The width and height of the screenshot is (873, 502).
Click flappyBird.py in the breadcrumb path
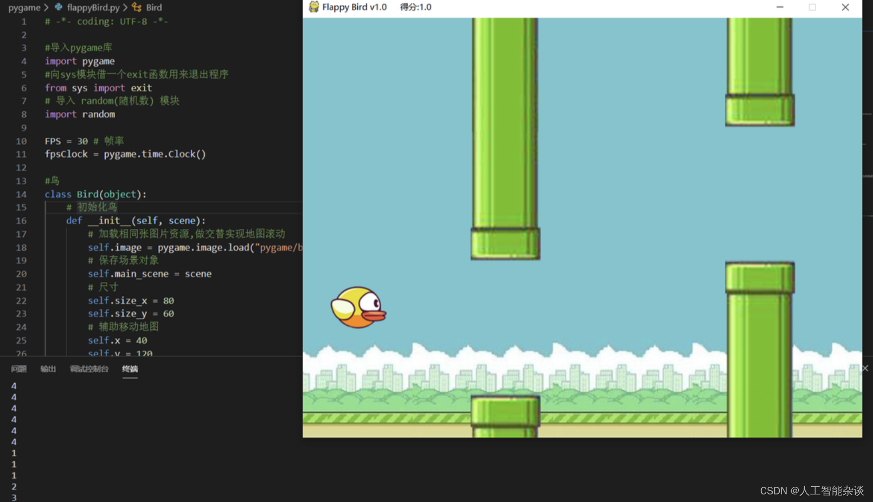(92, 7)
